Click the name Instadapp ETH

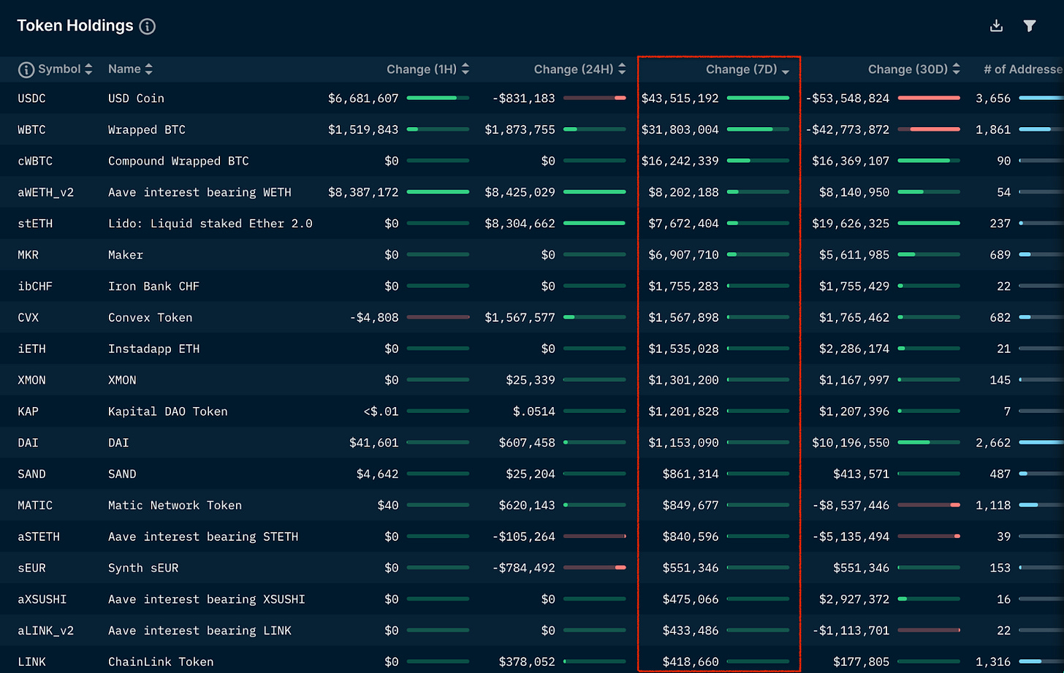153,349
